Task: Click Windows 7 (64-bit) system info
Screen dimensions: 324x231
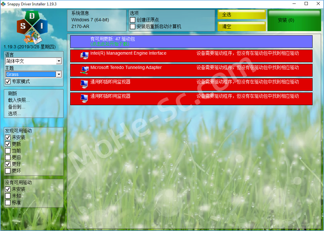Action: coord(90,20)
